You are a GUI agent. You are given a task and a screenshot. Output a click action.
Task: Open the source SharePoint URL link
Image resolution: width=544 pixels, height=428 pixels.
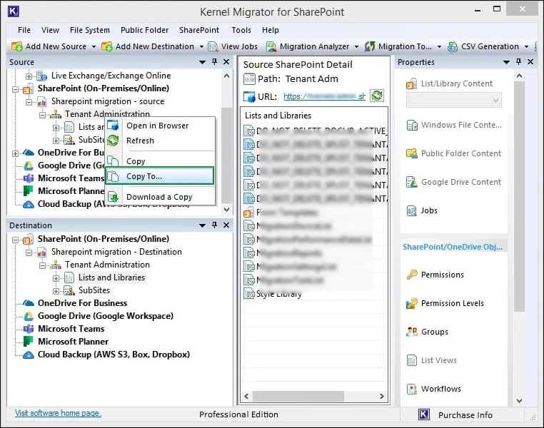coord(324,96)
